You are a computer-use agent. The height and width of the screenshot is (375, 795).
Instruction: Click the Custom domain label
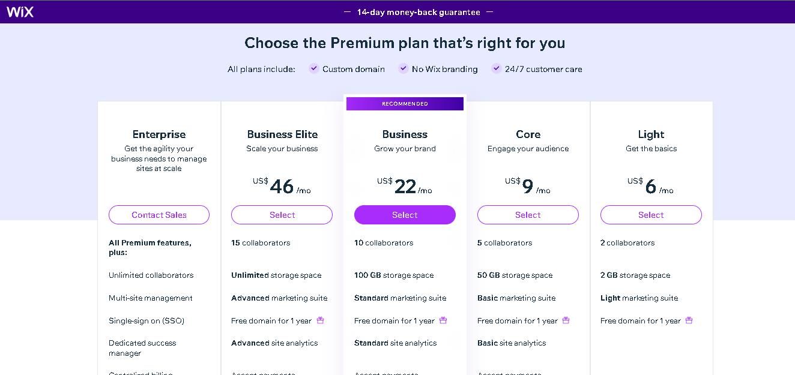coord(353,69)
